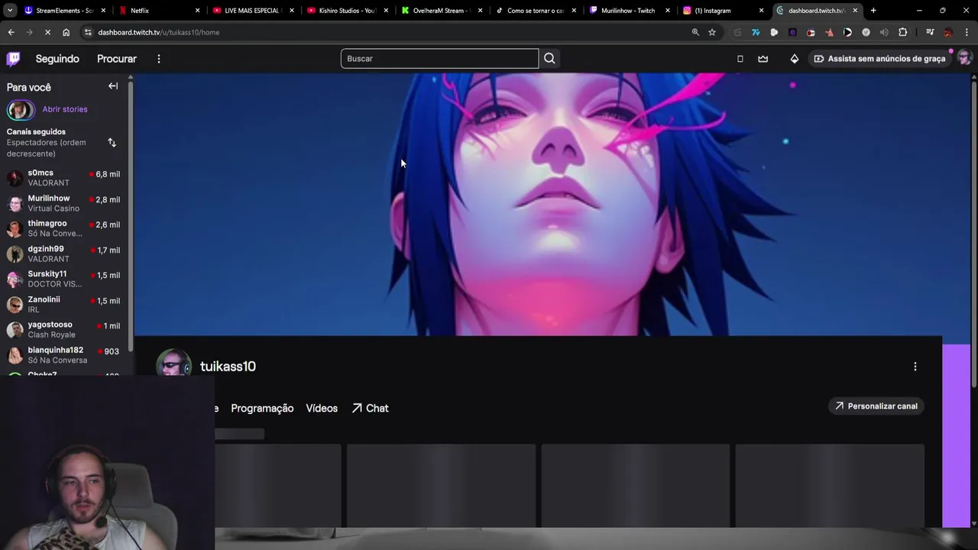
Task: Switch to the Kishiro Studios YouTube tab
Action: coord(347,11)
